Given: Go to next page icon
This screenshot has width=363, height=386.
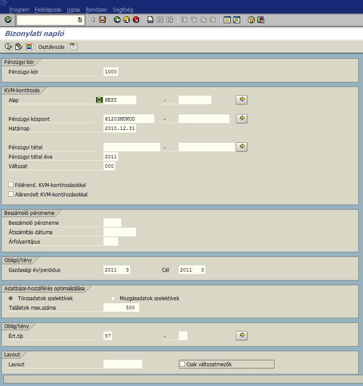Looking at the screenshot, I should pyautogui.click(x=203, y=20).
